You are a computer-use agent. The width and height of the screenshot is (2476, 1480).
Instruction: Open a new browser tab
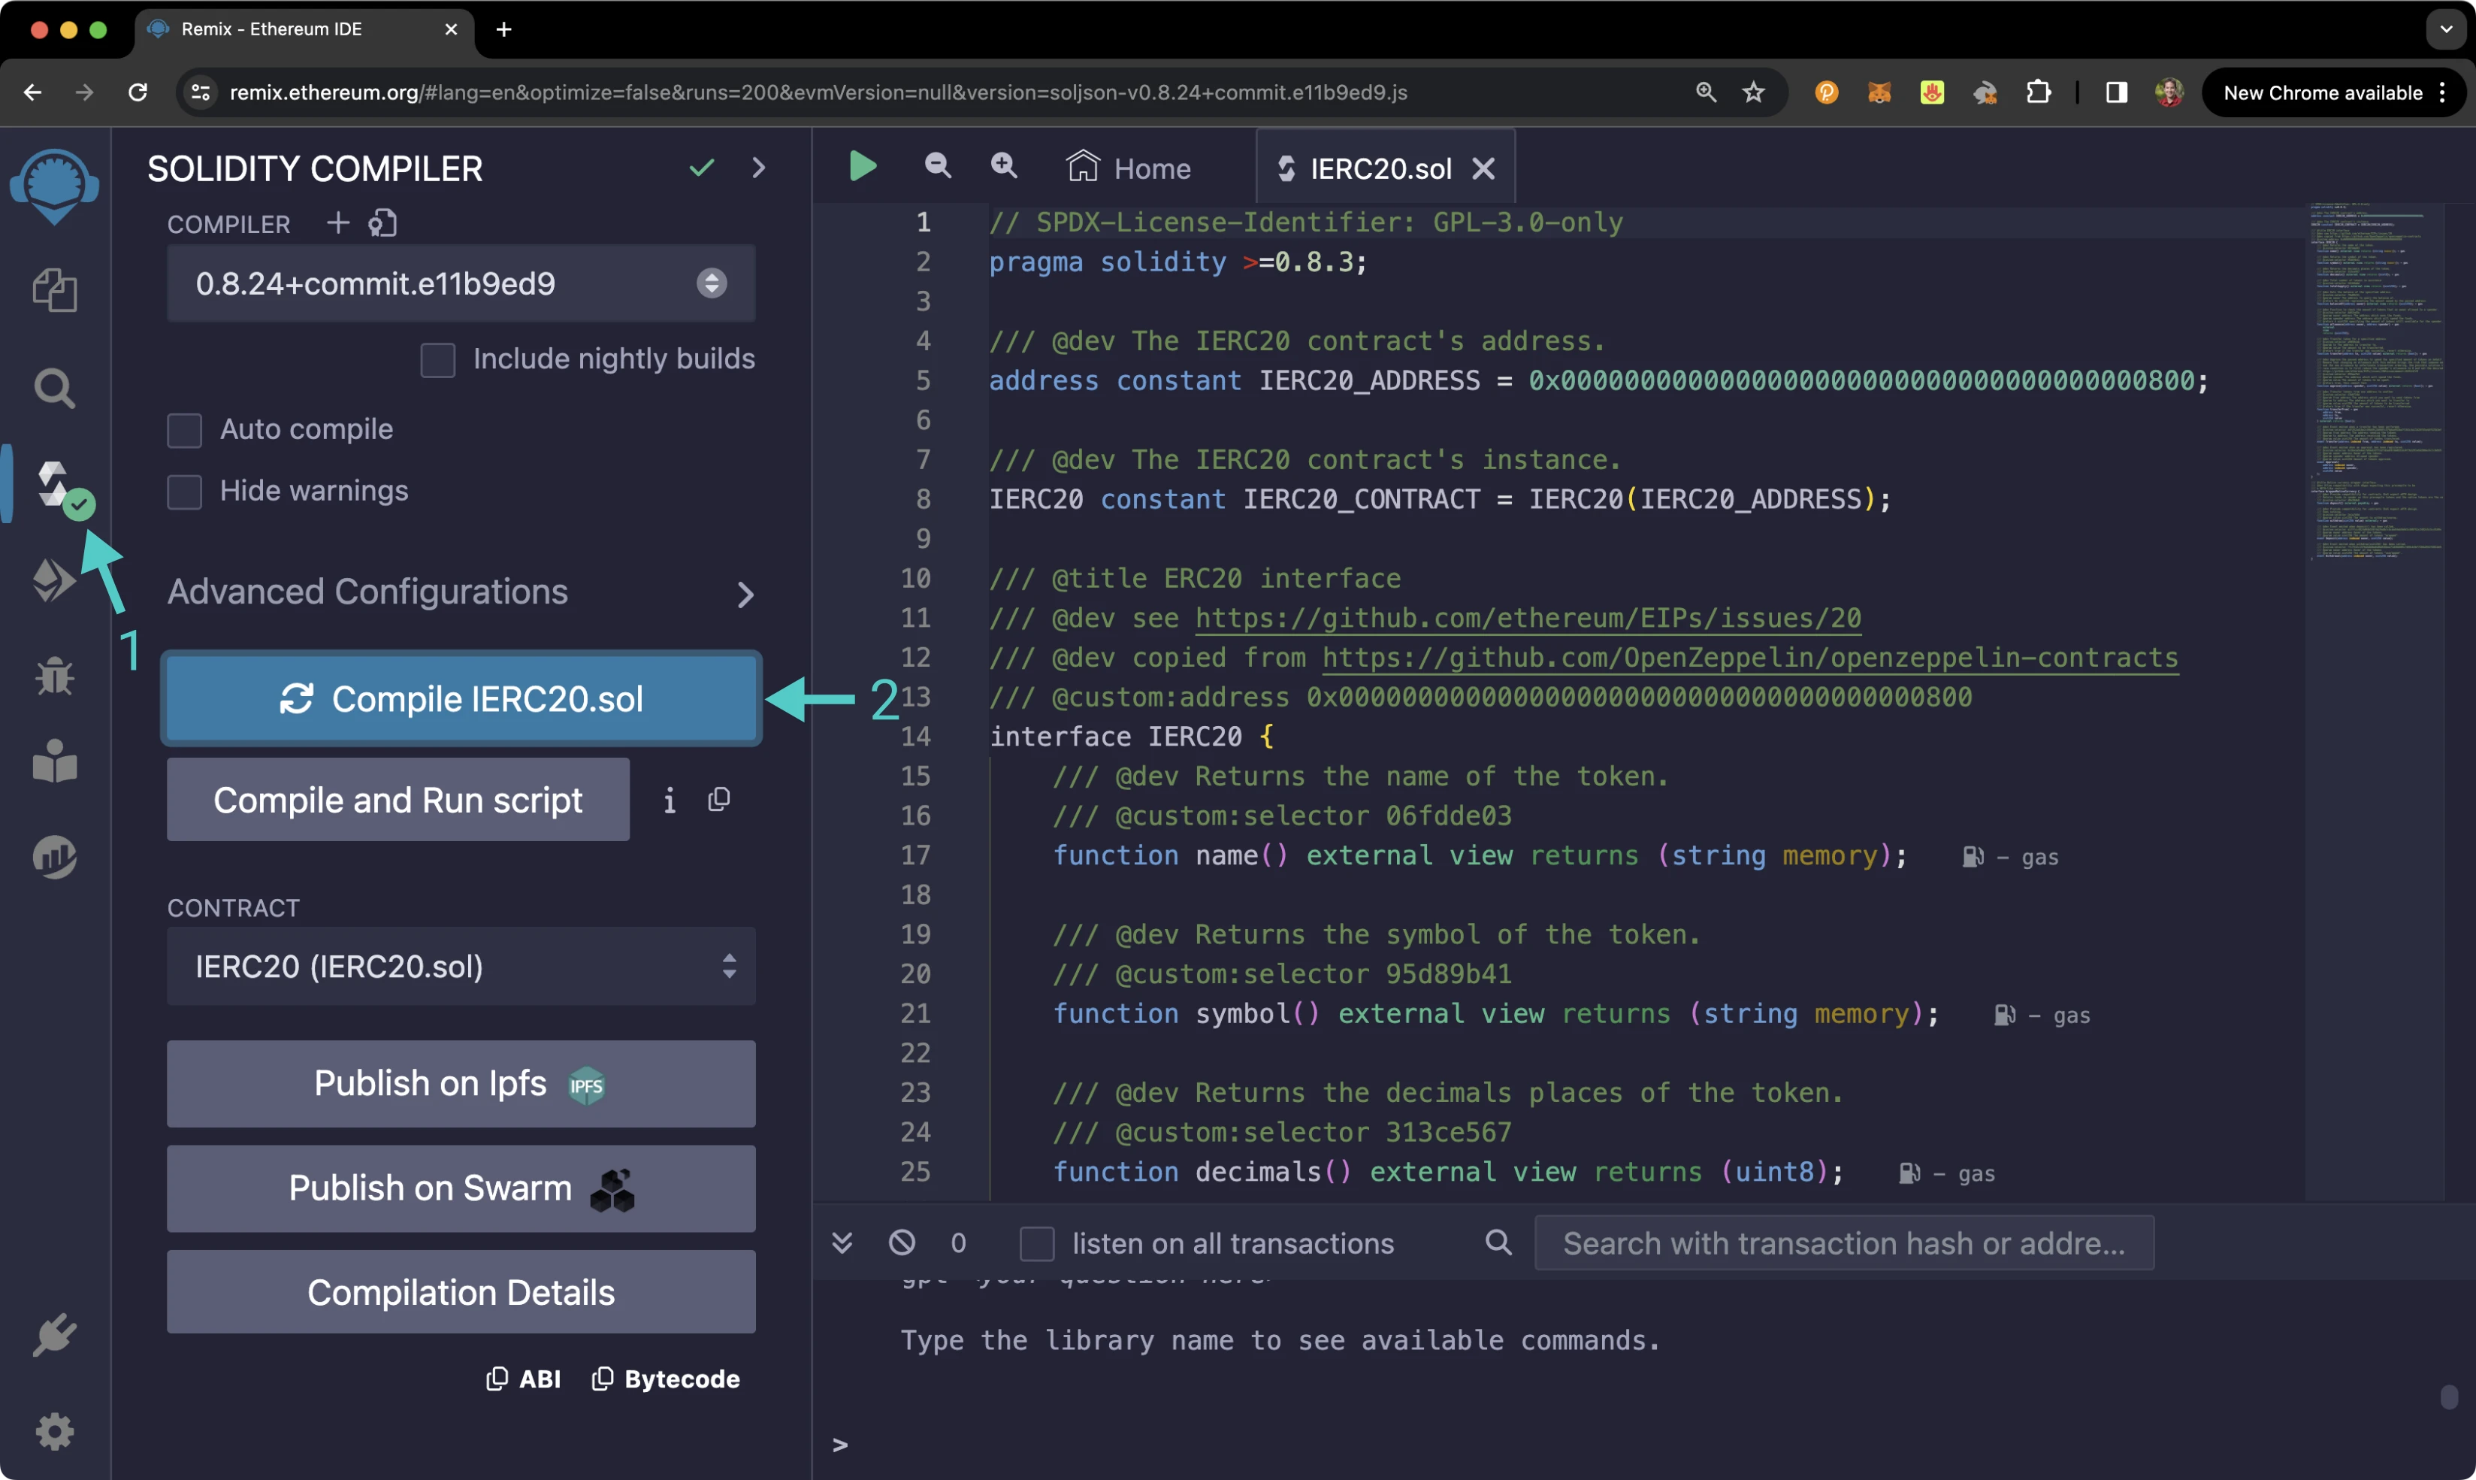pyautogui.click(x=503, y=29)
